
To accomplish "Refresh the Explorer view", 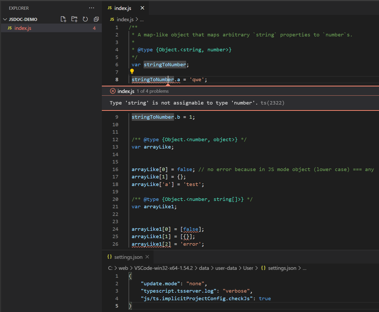I will 85,19.
